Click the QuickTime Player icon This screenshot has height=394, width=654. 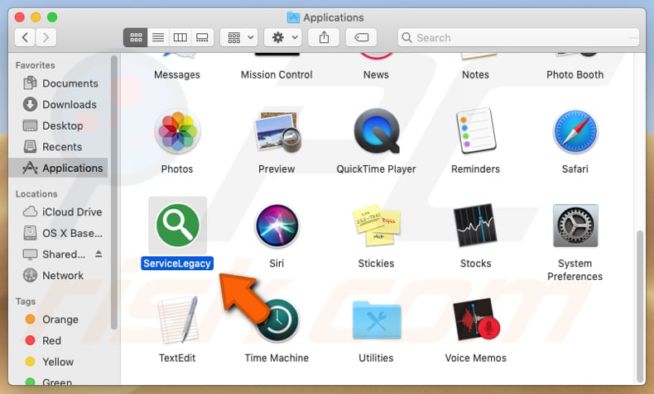pyautogui.click(x=376, y=131)
